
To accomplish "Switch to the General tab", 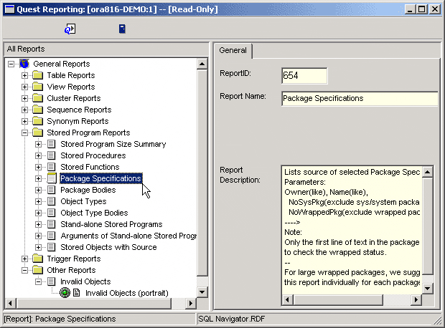I will (x=233, y=50).
